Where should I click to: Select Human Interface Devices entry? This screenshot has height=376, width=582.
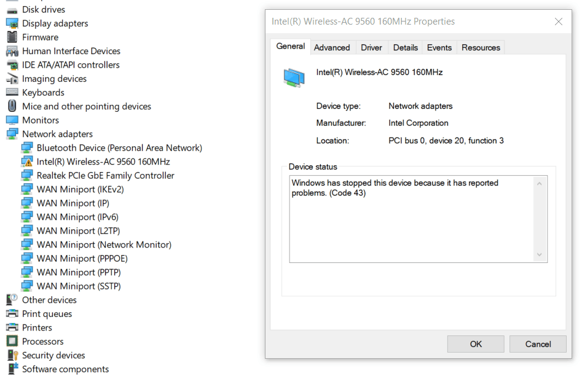(71, 51)
